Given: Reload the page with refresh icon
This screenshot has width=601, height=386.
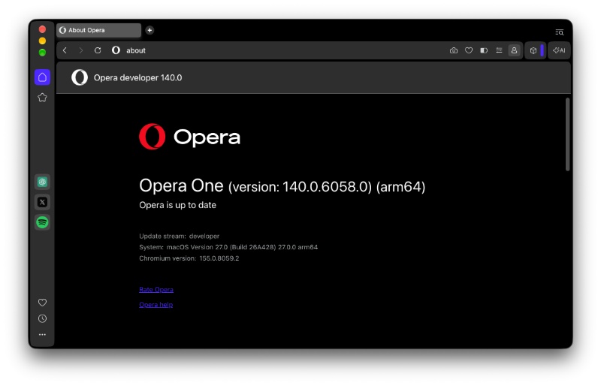Looking at the screenshot, I should click(x=98, y=50).
